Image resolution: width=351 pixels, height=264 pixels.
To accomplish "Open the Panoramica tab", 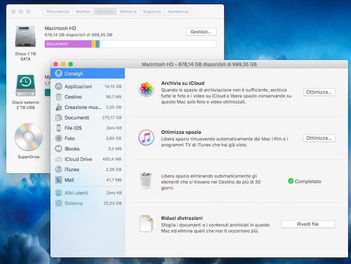I will [58, 11].
